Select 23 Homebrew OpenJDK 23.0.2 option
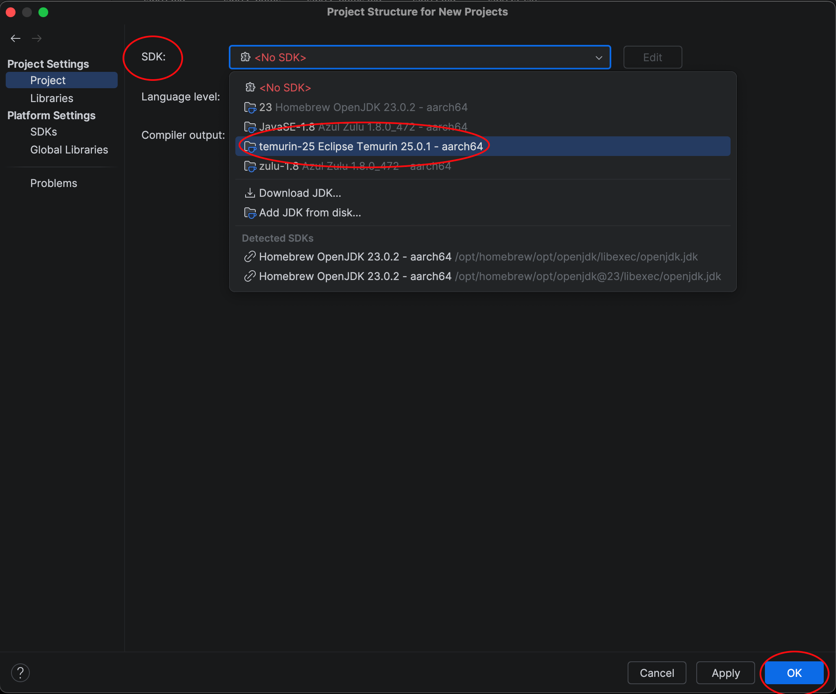The height and width of the screenshot is (694, 836). click(x=363, y=107)
